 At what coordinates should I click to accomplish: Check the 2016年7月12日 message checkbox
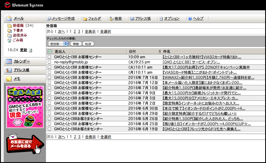pyautogui.click(x=49, y=83)
